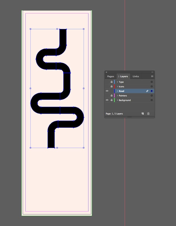Open the Layers panel flyout menu
This screenshot has width=176, height=226.
pos(152,76)
